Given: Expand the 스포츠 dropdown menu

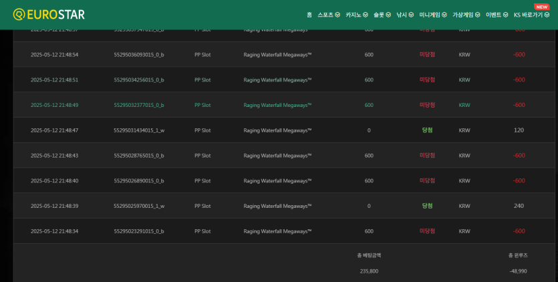Looking at the screenshot, I should (x=329, y=15).
